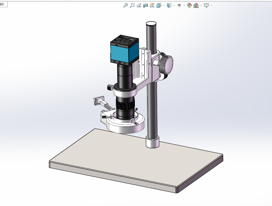Click Display Style icon
Screen dimensions: 272x206
click(x=169, y=5)
